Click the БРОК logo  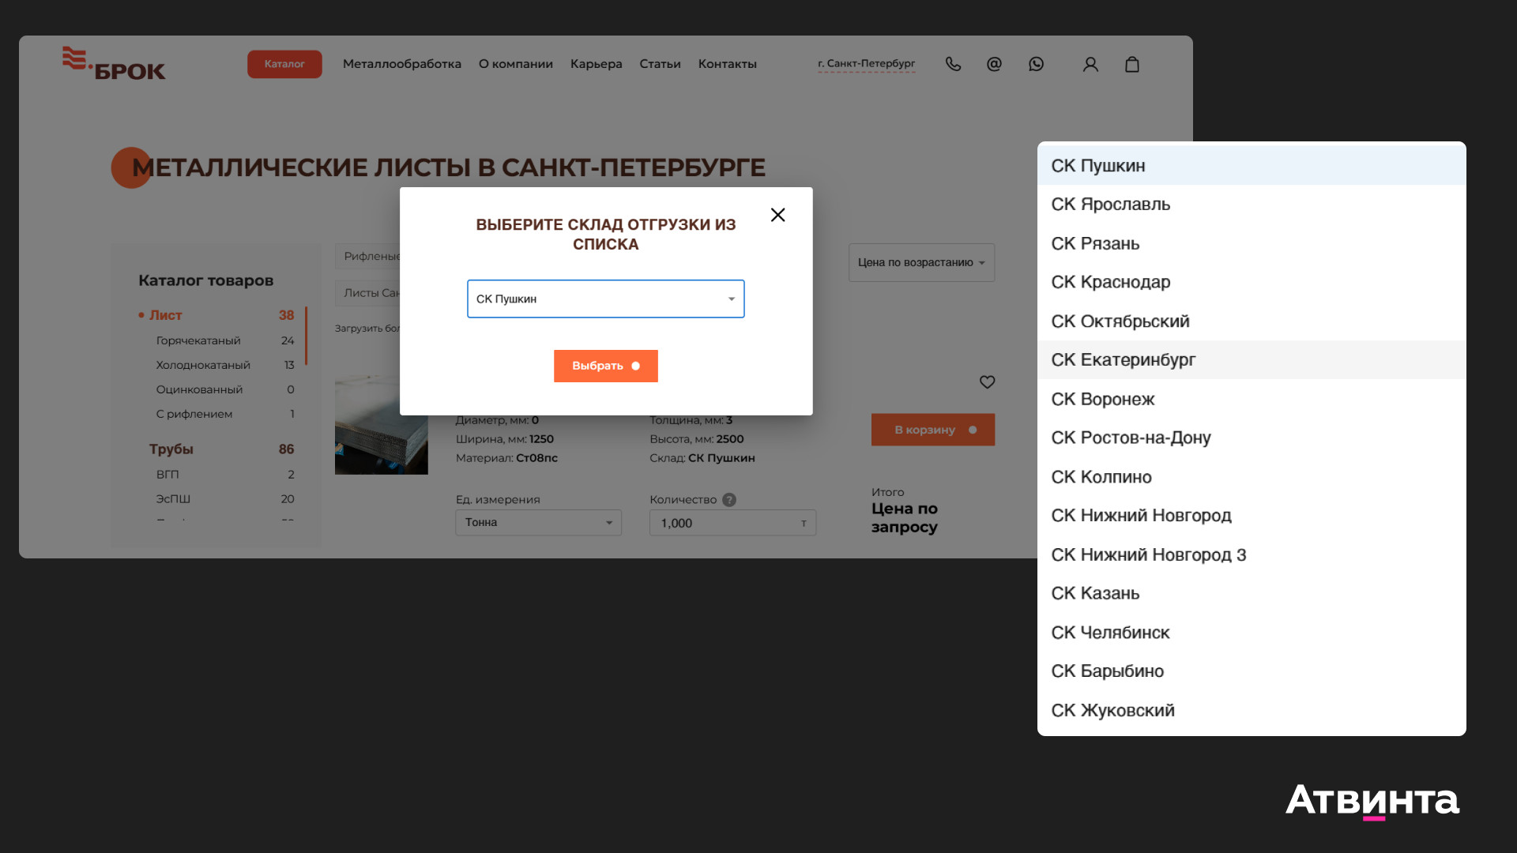115,64
